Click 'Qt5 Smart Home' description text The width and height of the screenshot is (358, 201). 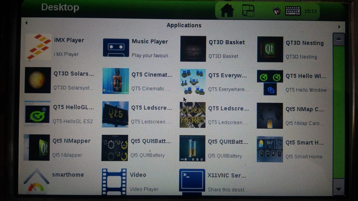point(304,157)
